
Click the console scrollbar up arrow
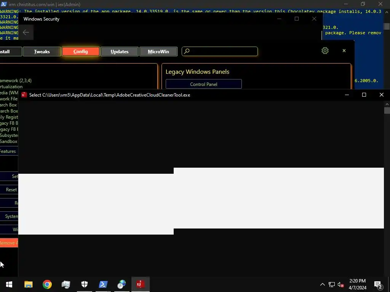(x=387, y=104)
